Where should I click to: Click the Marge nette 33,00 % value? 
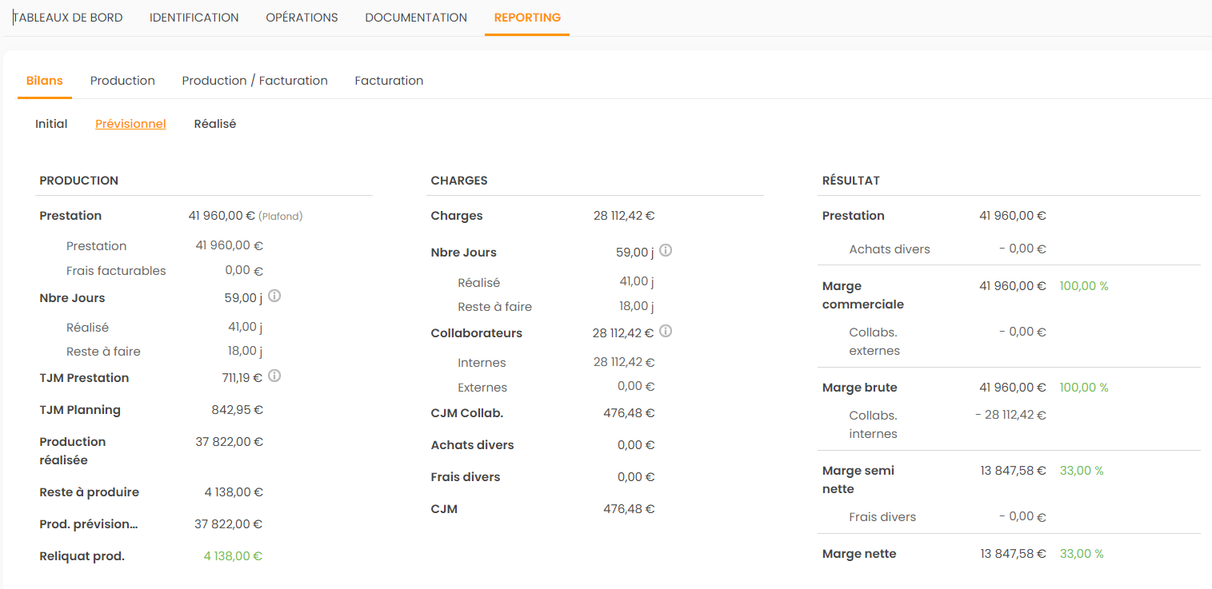click(x=1082, y=554)
